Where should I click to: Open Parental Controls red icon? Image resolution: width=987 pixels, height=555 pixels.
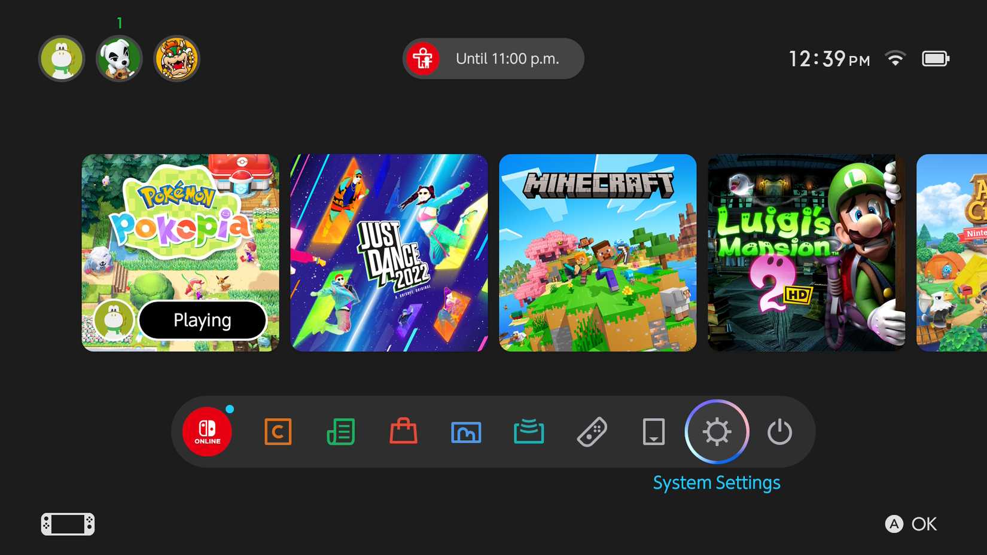(423, 59)
